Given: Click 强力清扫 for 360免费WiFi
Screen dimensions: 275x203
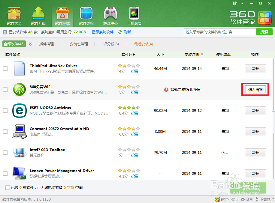Looking at the screenshot, I should tap(255, 89).
